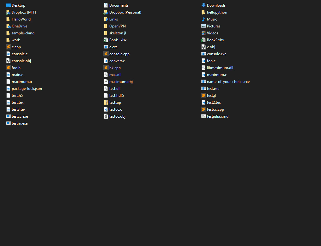Select the HelloWorld folder name

(21, 19)
